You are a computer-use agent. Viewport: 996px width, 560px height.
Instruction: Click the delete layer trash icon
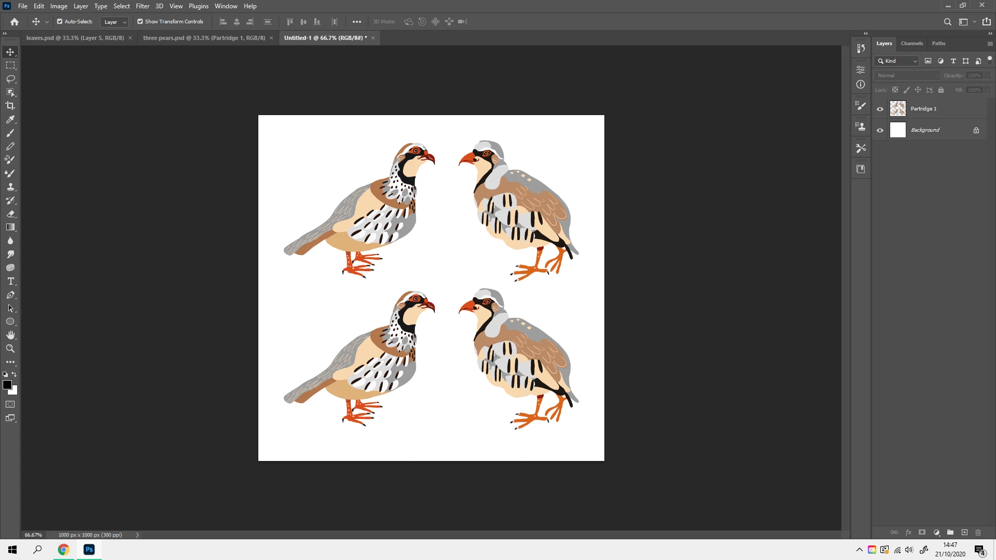tap(978, 533)
